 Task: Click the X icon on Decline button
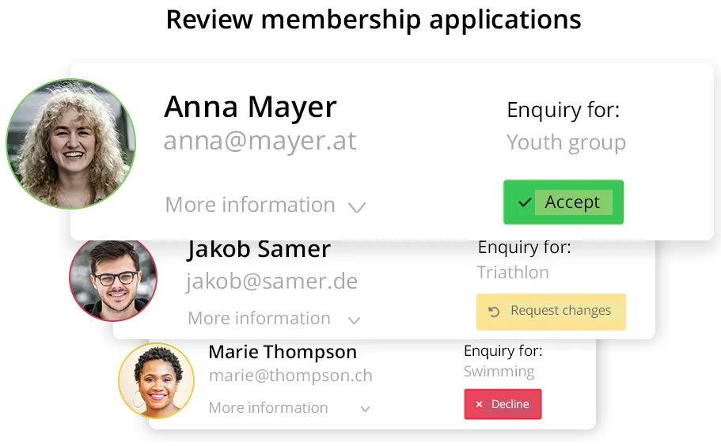point(479,404)
